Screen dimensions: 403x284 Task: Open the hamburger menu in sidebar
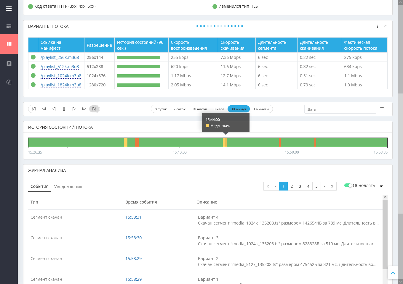(9, 9)
